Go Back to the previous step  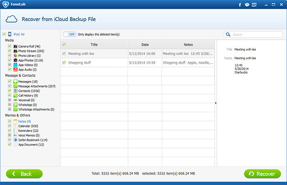[x=24, y=174]
